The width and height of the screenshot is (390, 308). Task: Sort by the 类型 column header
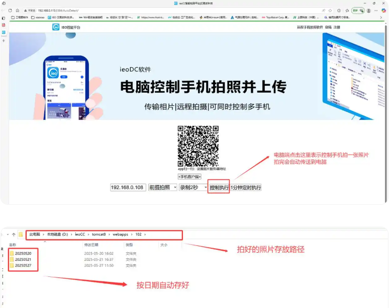[x=129, y=245]
